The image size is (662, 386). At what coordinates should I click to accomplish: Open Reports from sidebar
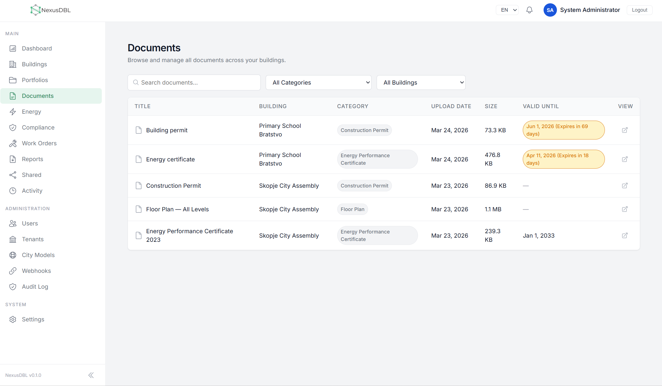pos(51,159)
